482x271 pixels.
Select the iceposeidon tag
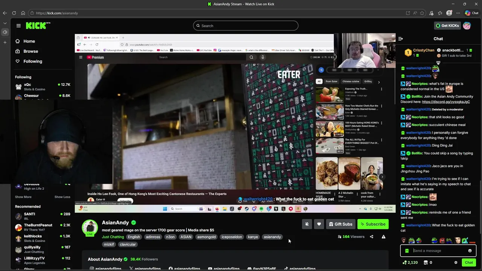232,237
